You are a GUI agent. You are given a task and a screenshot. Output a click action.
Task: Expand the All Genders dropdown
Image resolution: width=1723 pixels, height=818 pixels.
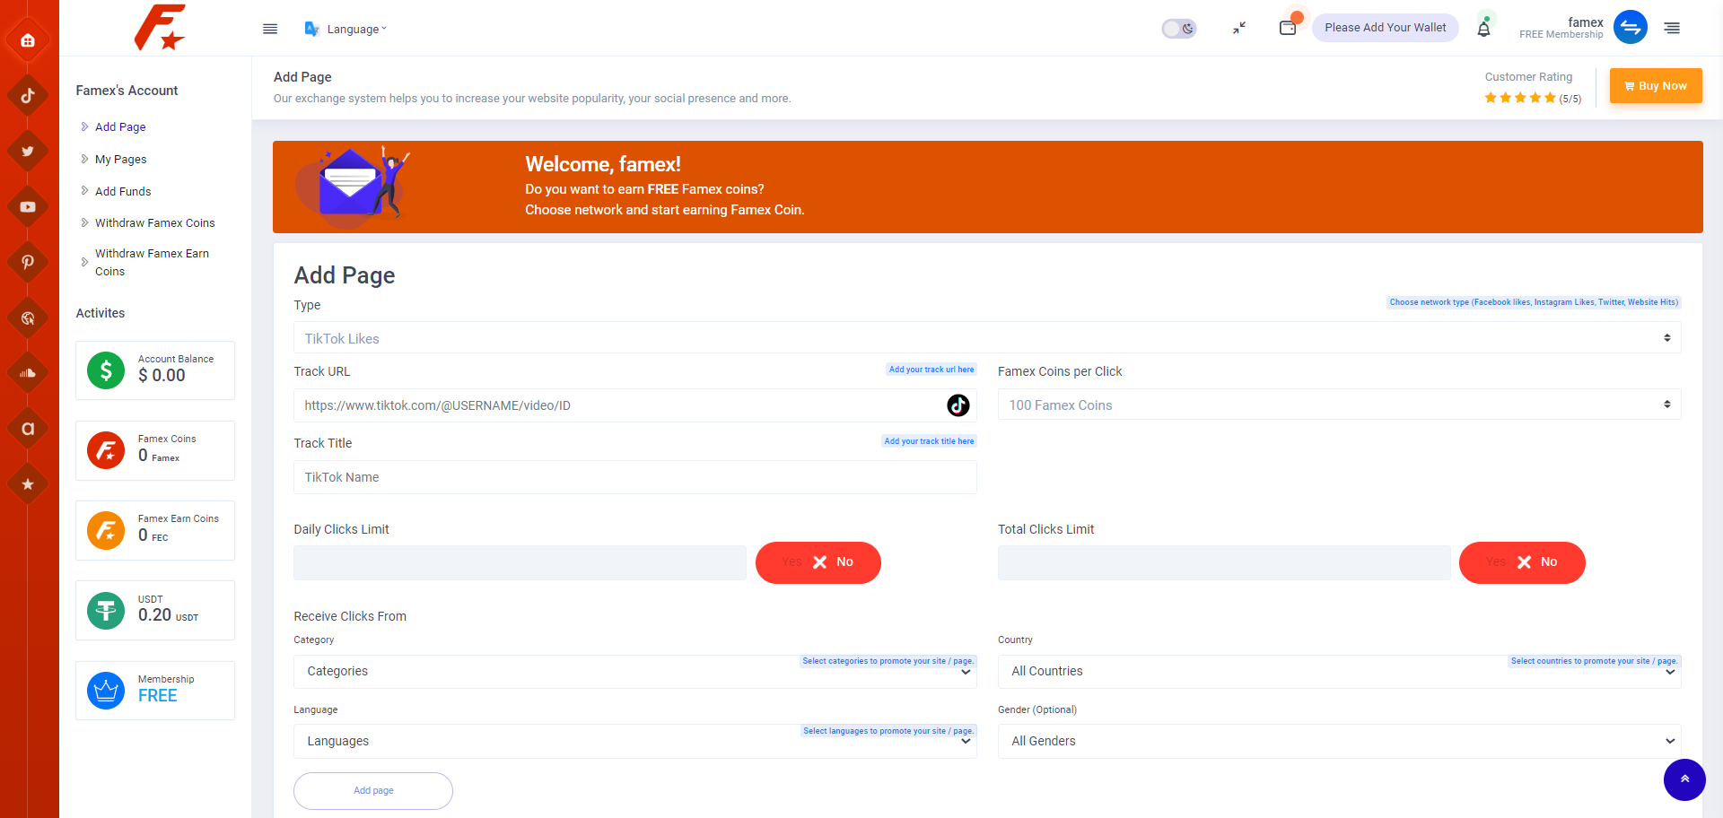coord(1339,742)
